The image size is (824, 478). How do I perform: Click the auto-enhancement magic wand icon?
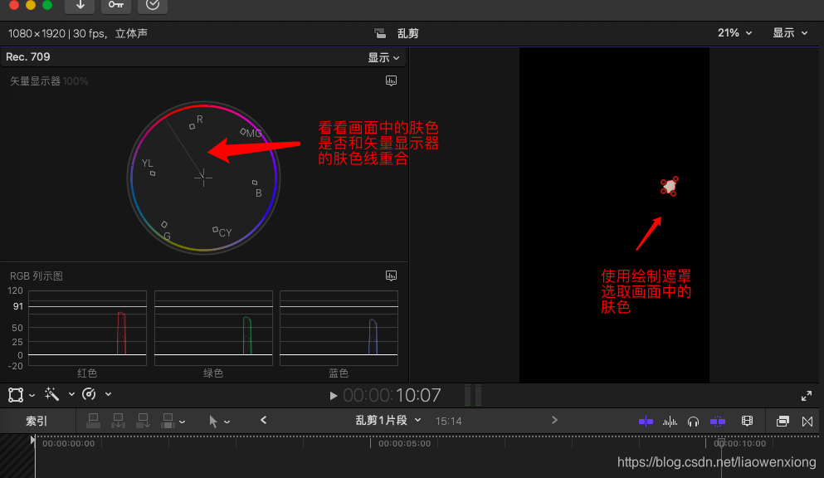[x=50, y=394]
